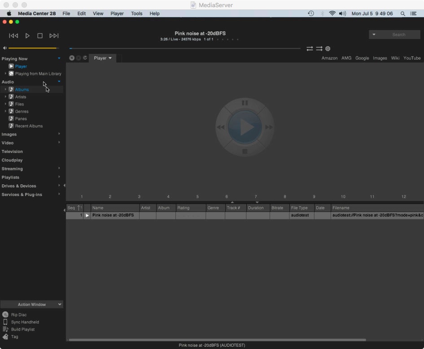Viewport: 424px width, 349px height.
Task: Click stop on the circular control
Action: 245,151
